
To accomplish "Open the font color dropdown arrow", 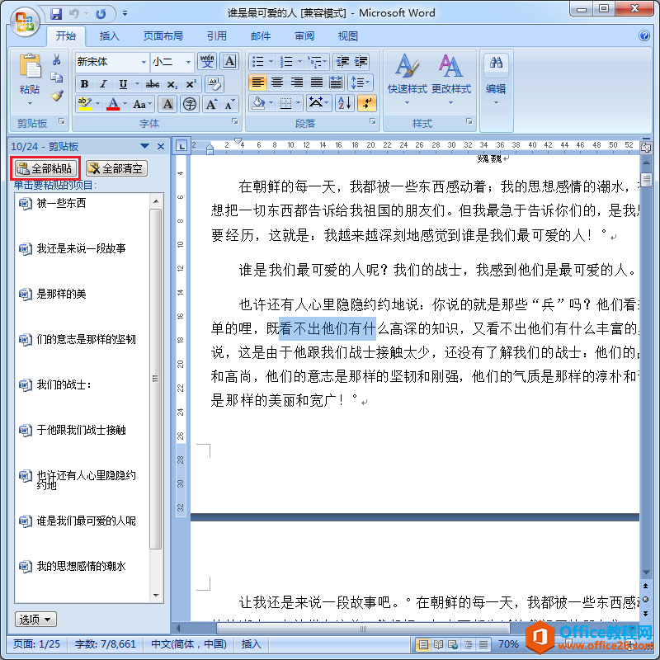I will [125, 104].
